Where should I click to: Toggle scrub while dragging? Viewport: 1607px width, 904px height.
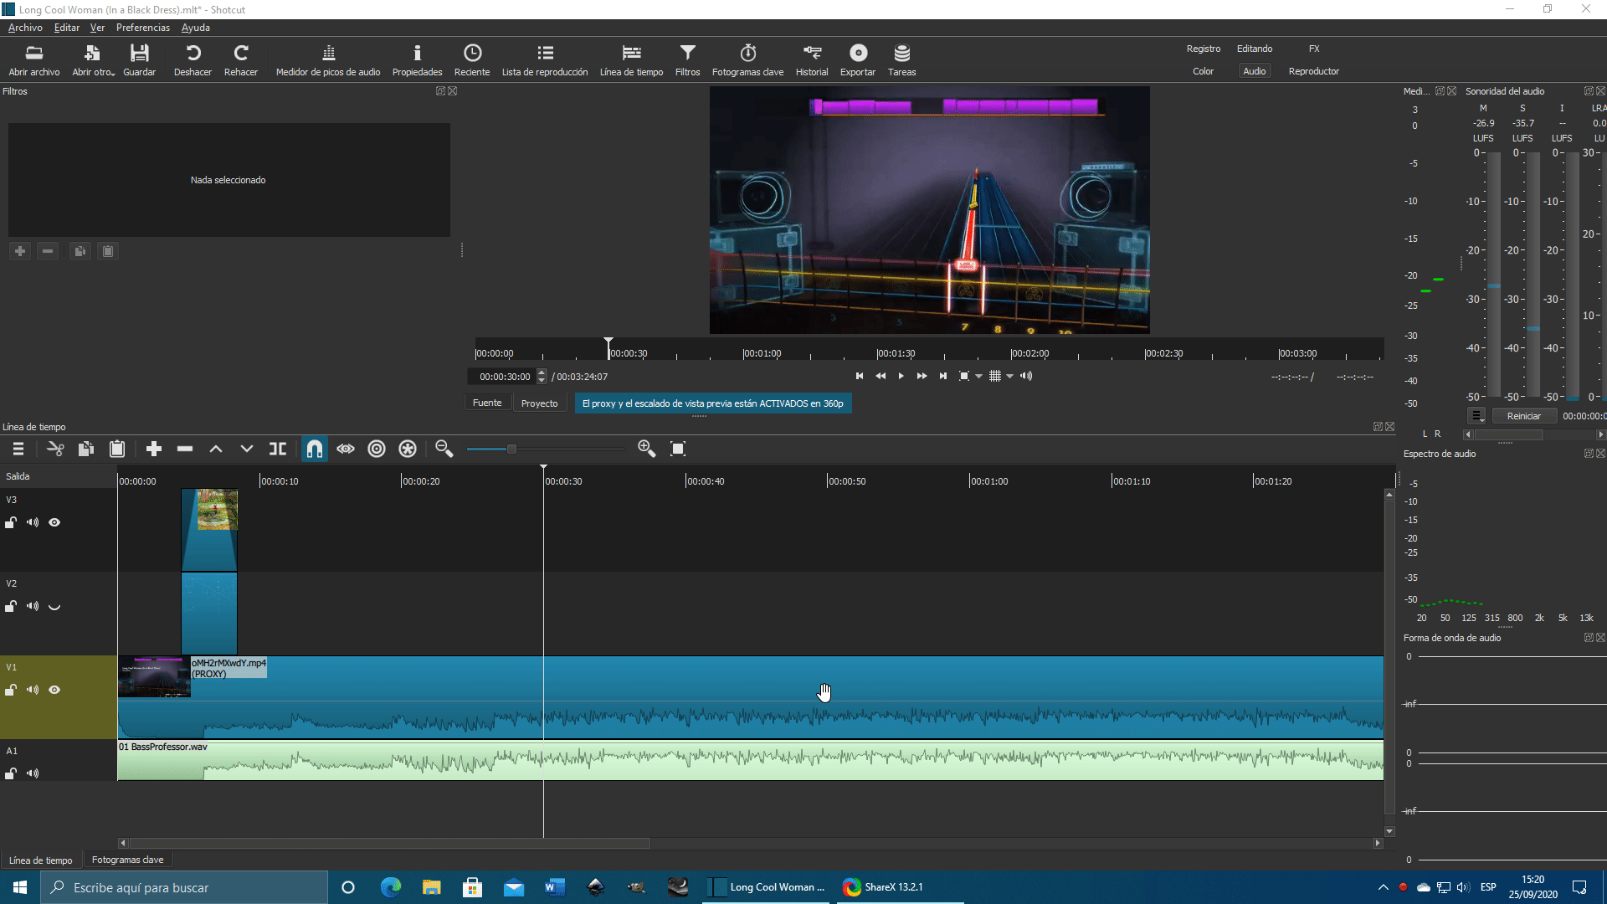(x=346, y=449)
